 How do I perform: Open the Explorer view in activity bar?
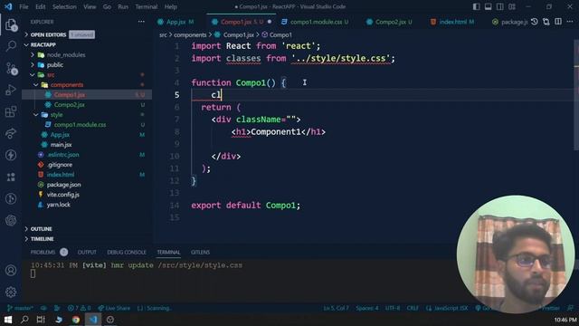pos(11,24)
